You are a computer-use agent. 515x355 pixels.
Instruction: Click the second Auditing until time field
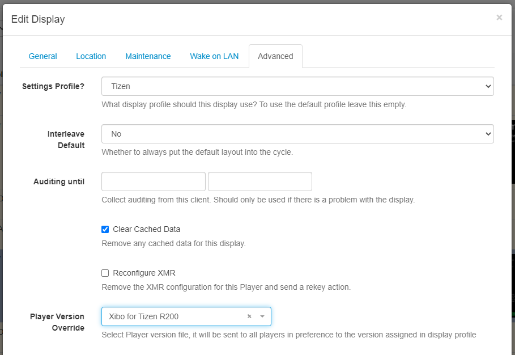pyautogui.click(x=259, y=181)
